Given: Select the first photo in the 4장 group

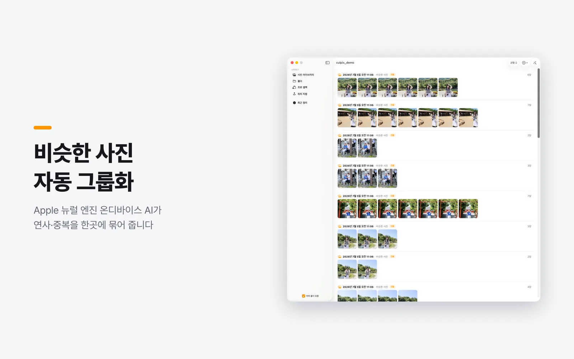Looking at the screenshot, I should click(347, 296).
